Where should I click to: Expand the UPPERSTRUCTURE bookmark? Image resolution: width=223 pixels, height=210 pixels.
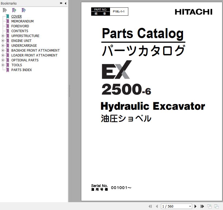pos(3,36)
